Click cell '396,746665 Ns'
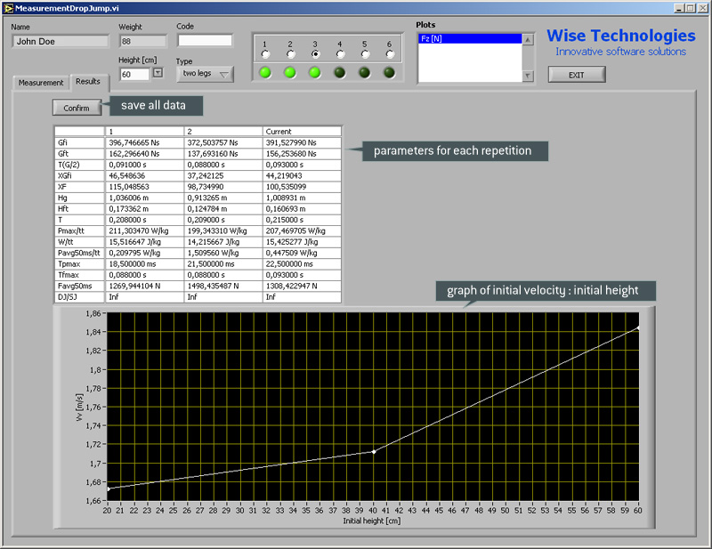 pos(144,142)
